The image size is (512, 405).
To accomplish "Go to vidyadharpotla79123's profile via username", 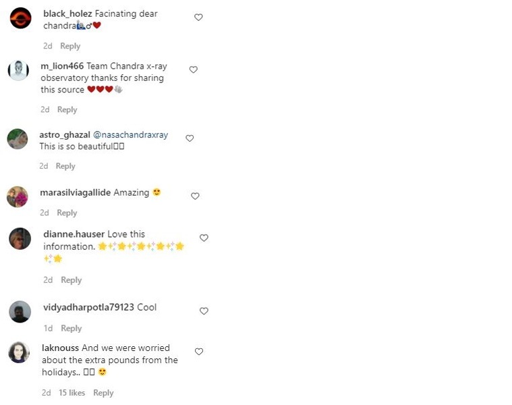I will point(88,307).
